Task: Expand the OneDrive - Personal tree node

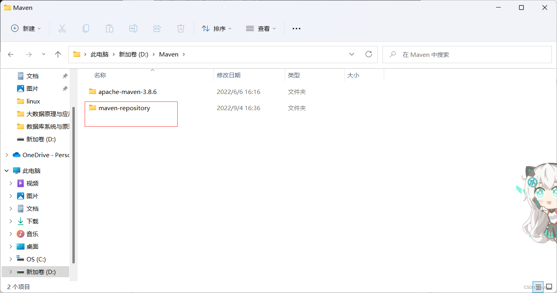Action: tap(7, 154)
